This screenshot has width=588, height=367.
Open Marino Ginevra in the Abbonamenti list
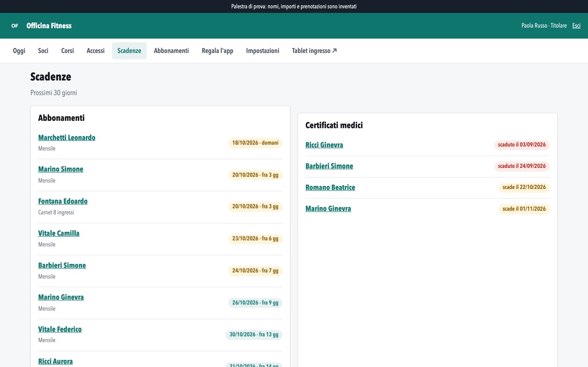click(61, 297)
